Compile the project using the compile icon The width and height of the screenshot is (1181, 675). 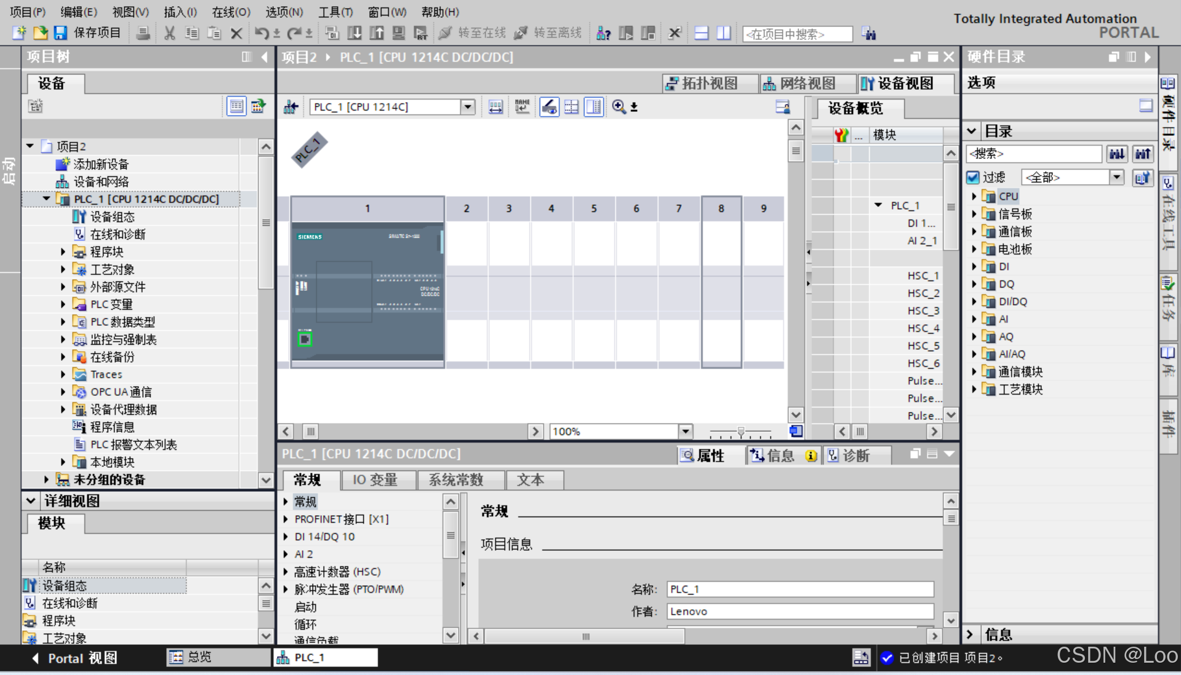(x=332, y=33)
